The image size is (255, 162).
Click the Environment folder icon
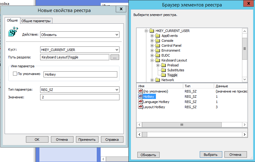tap(157, 50)
